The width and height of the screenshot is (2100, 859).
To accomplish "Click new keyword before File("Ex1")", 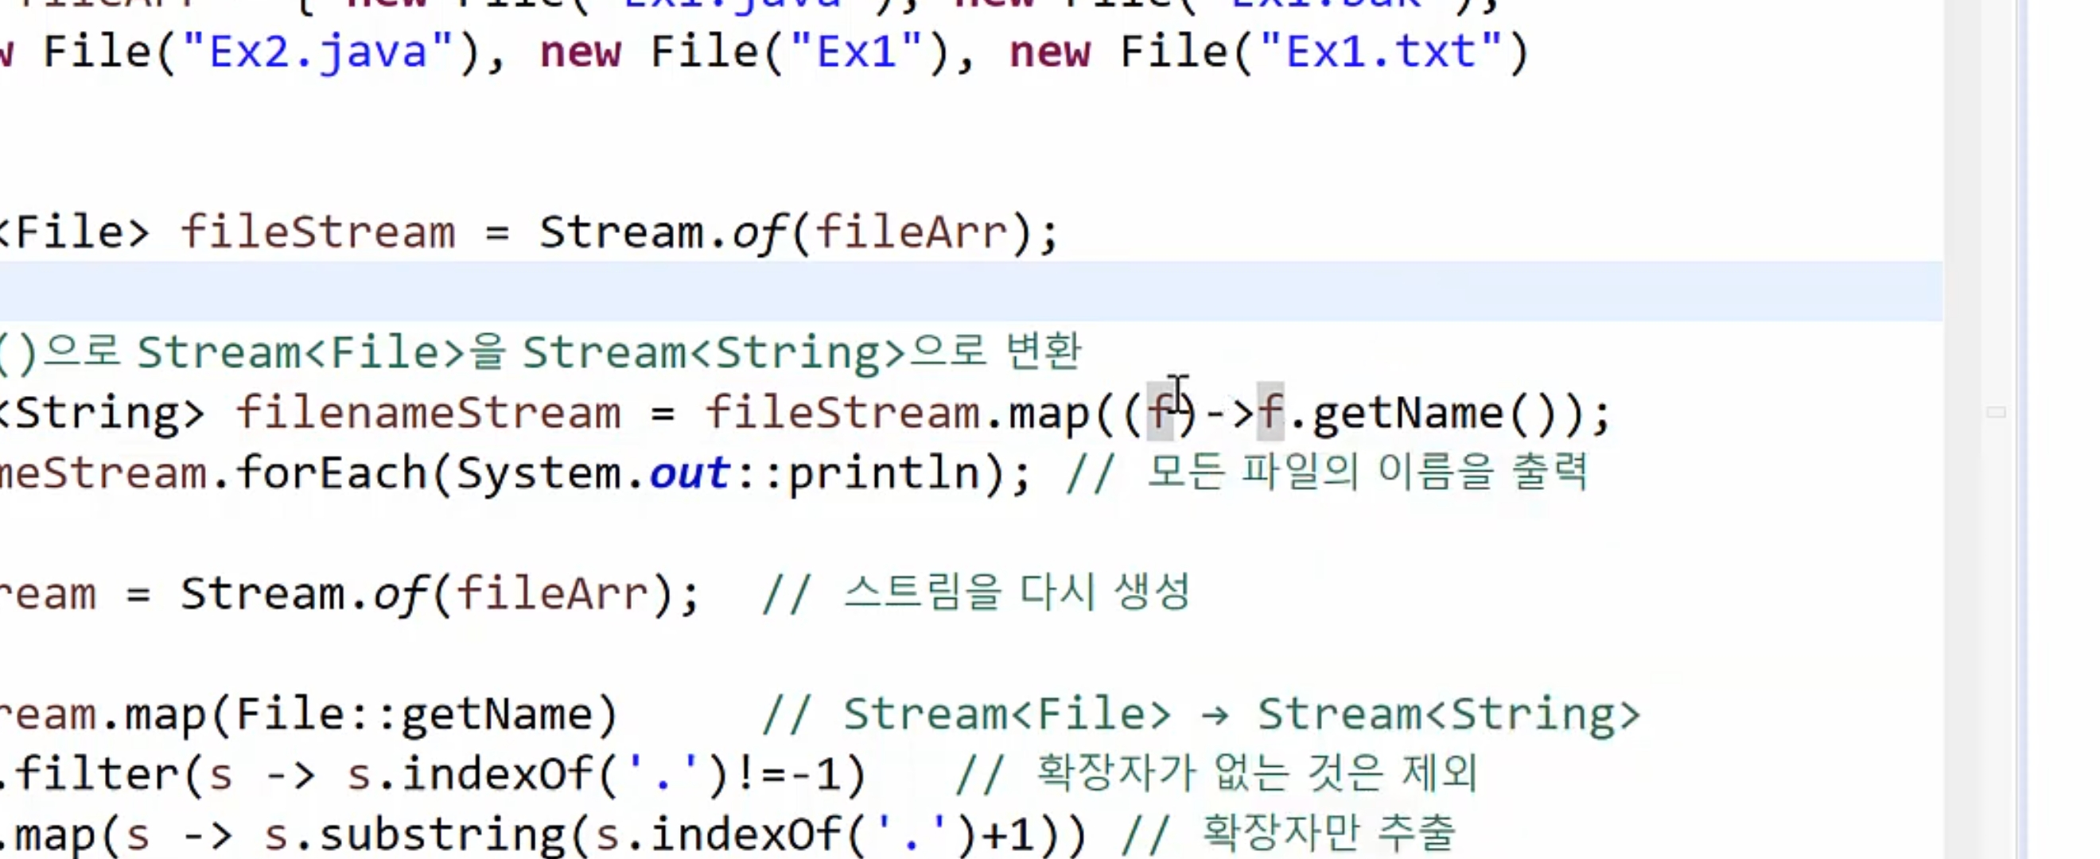I will click(x=580, y=52).
